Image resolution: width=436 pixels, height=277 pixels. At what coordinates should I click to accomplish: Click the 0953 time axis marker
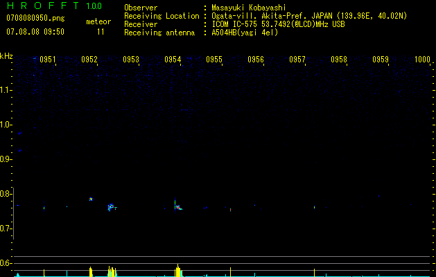[x=131, y=60]
